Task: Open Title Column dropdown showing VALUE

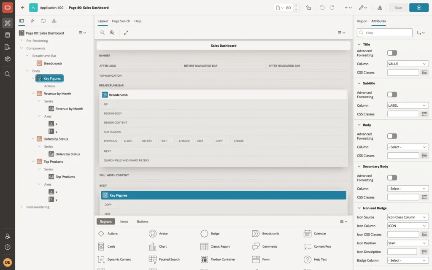Action: pos(408,64)
